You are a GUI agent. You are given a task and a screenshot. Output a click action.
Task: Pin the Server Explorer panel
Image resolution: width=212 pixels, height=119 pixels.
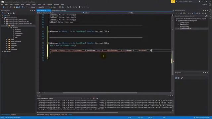[32, 11]
